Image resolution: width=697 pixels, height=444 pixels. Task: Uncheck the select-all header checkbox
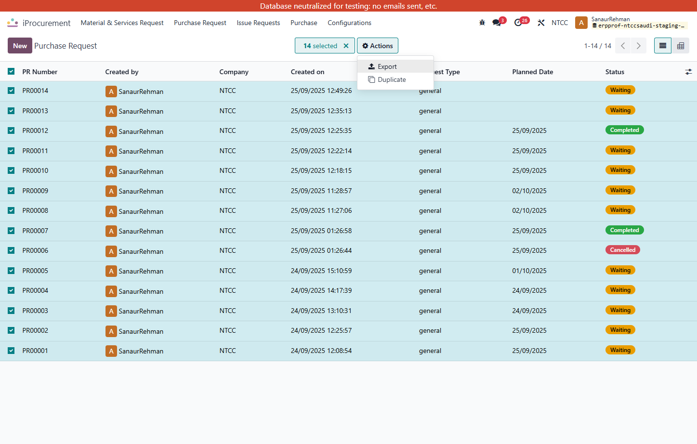11,72
